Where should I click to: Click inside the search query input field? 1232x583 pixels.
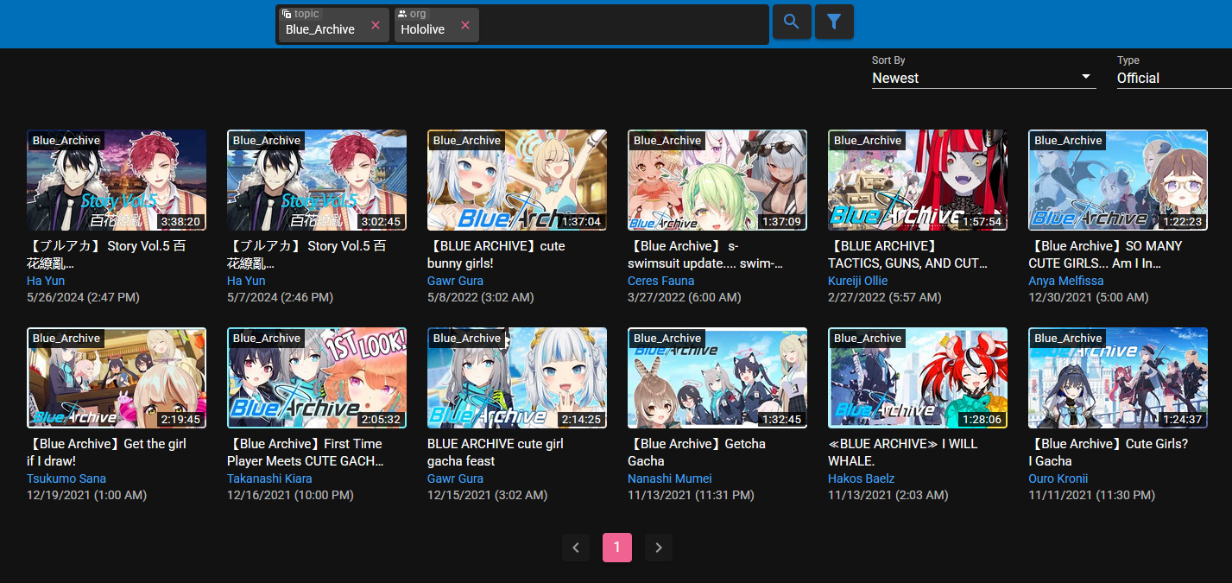click(622, 26)
